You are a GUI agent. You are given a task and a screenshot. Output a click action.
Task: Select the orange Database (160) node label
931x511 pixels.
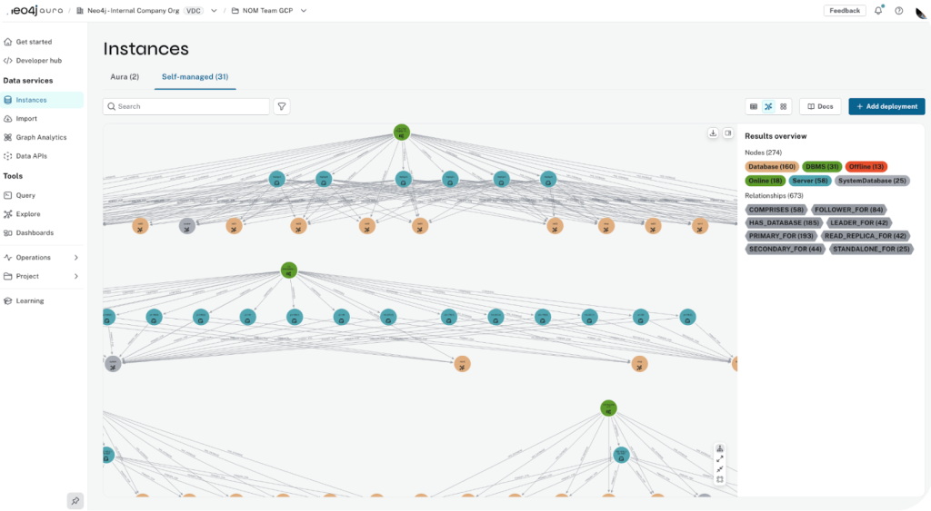(771, 166)
